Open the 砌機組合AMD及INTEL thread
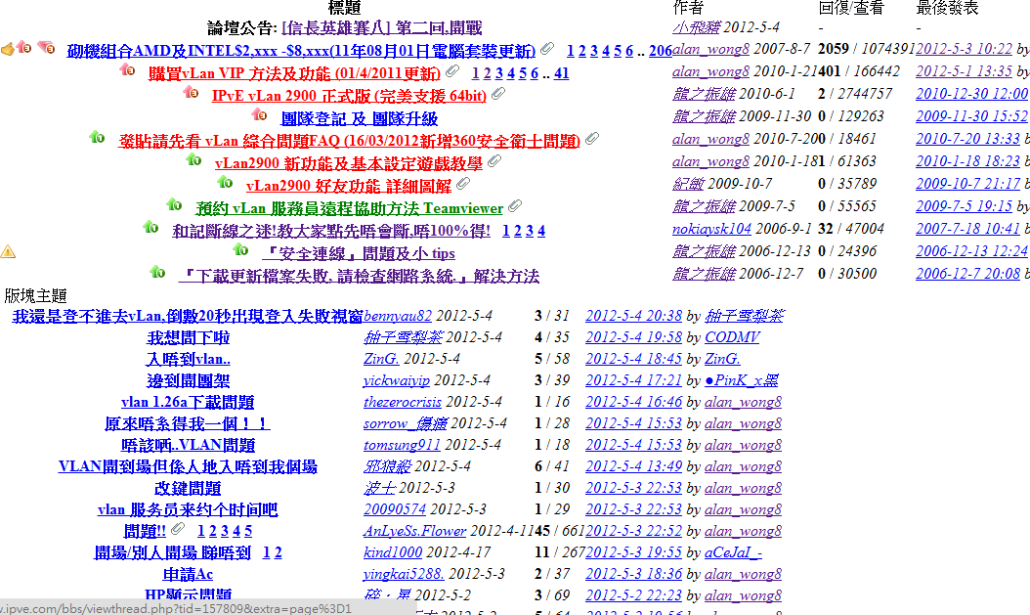Image resolution: width=1030 pixels, height=615 pixels. pyautogui.click(x=301, y=51)
